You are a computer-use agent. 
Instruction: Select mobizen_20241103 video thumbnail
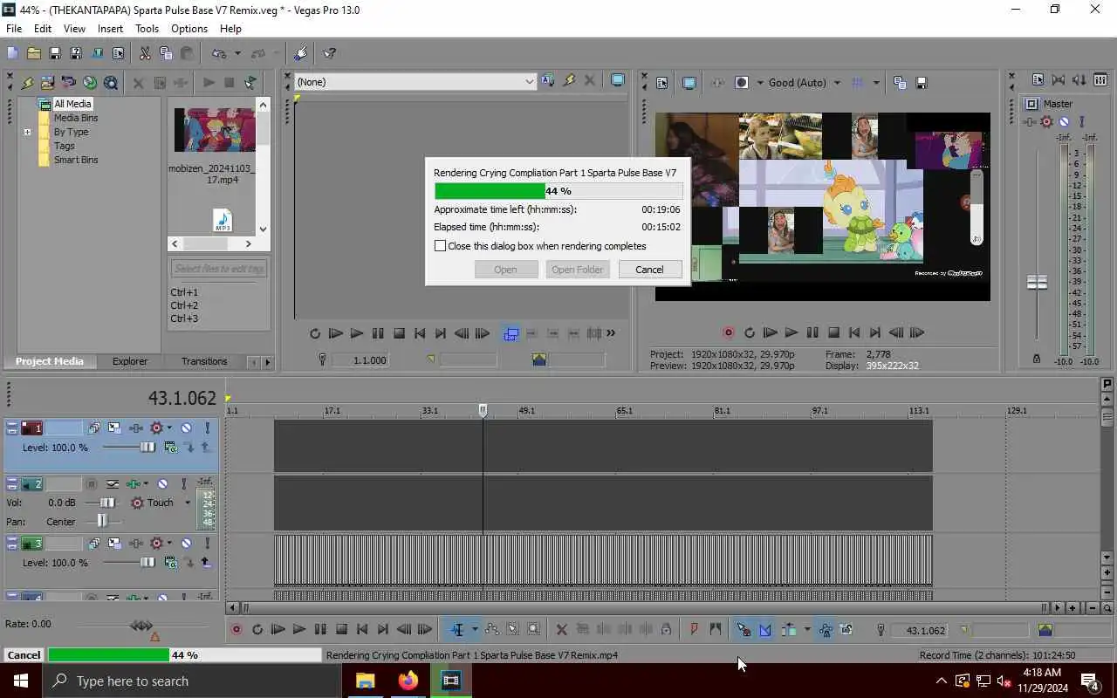[214, 130]
